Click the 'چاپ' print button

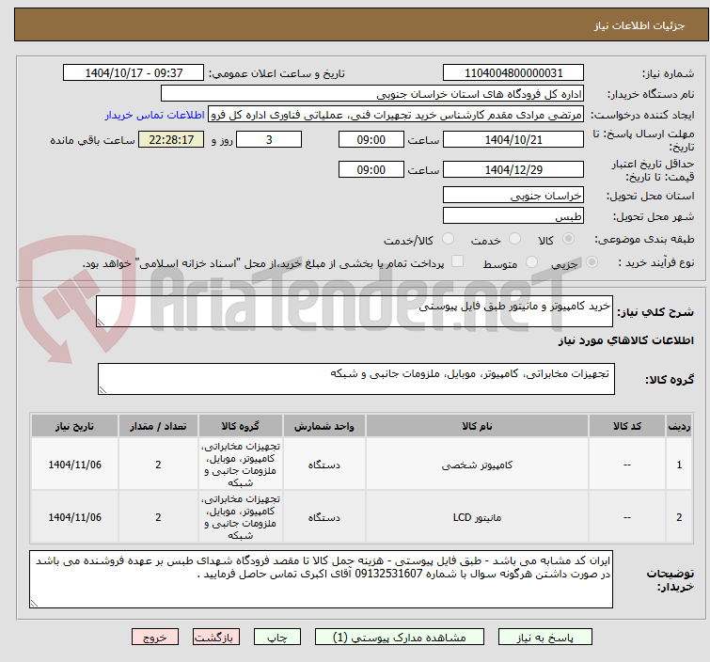point(277,638)
